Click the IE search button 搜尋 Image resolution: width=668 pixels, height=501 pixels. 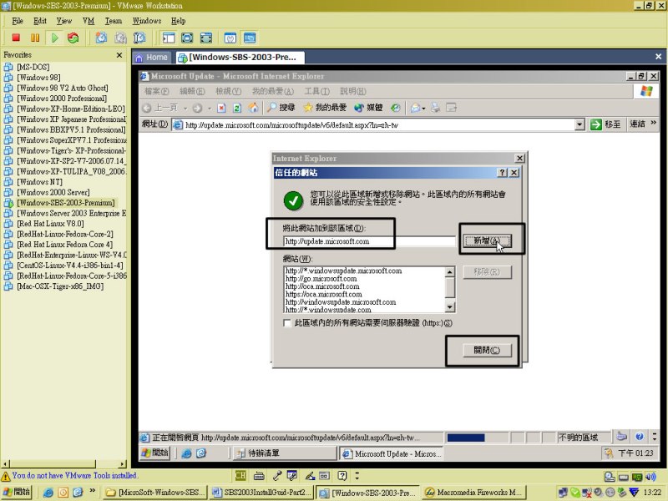(x=281, y=108)
